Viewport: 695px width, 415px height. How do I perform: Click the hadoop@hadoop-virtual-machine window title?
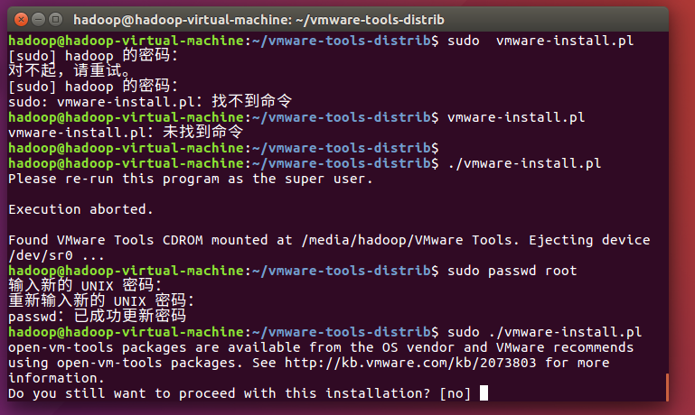point(258,19)
